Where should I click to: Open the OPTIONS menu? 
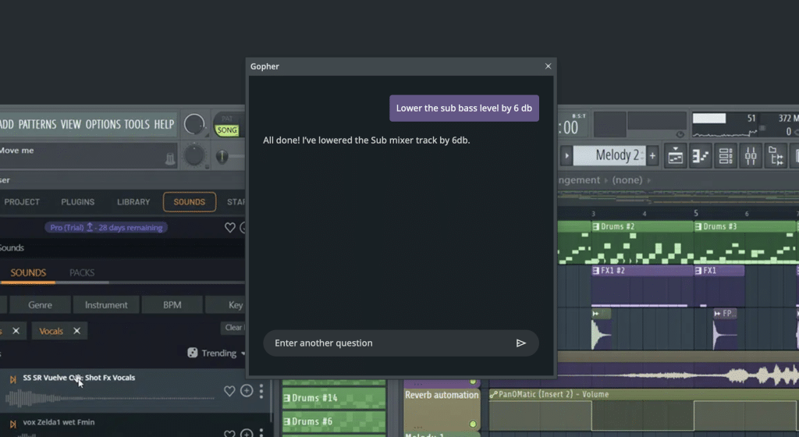(x=103, y=124)
